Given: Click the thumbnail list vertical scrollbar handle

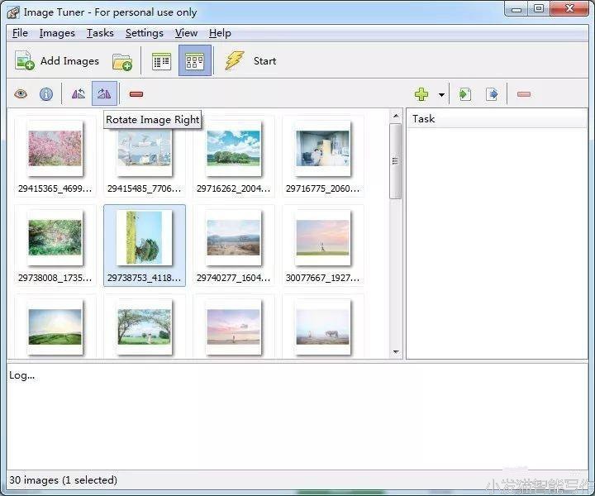Looking at the screenshot, I should coord(396,161).
